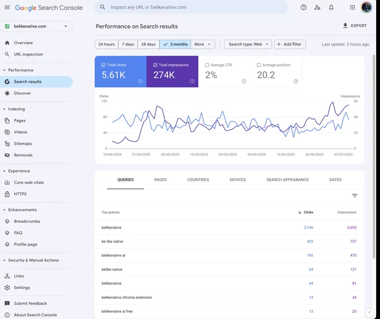Uncheck the Total clicks checkbox
380x319 pixels.
coord(103,65)
